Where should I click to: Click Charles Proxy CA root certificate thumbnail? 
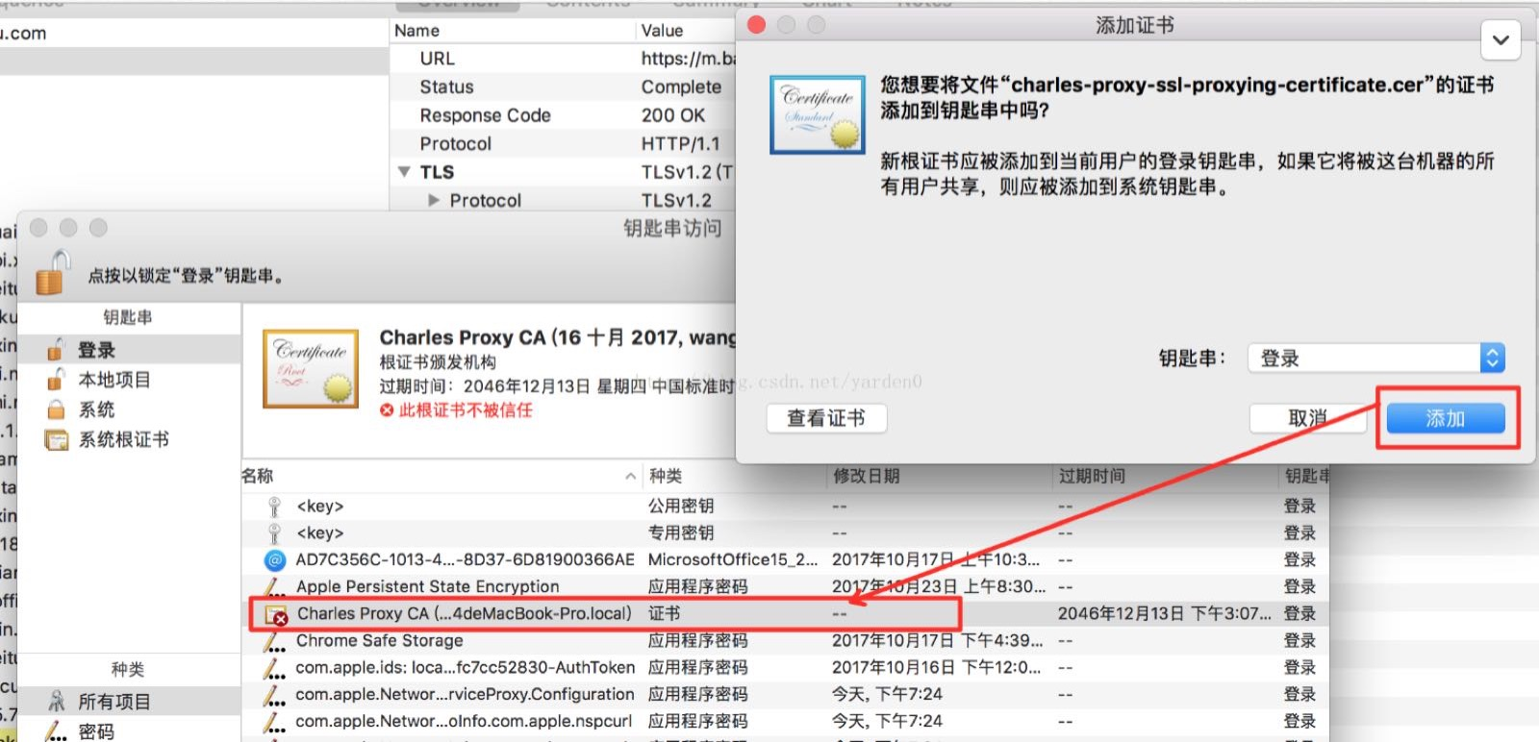pos(311,368)
